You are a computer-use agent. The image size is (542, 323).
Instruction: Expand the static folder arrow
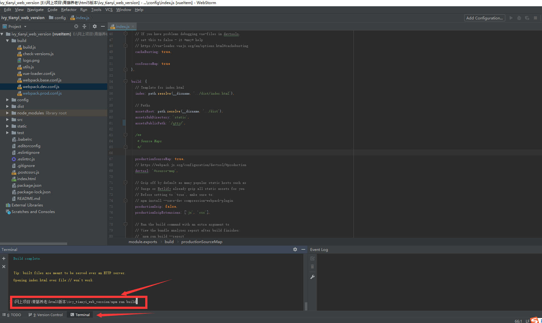(x=8, y=126)
